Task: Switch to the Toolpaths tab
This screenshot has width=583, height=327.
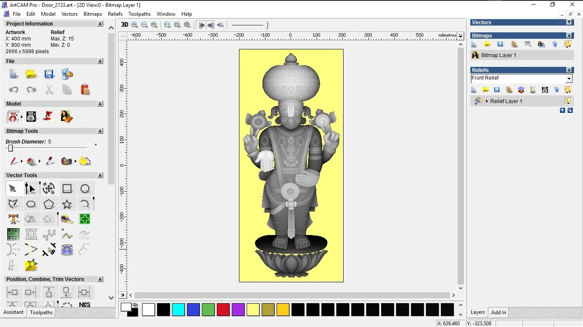Action: click(41, 313)
